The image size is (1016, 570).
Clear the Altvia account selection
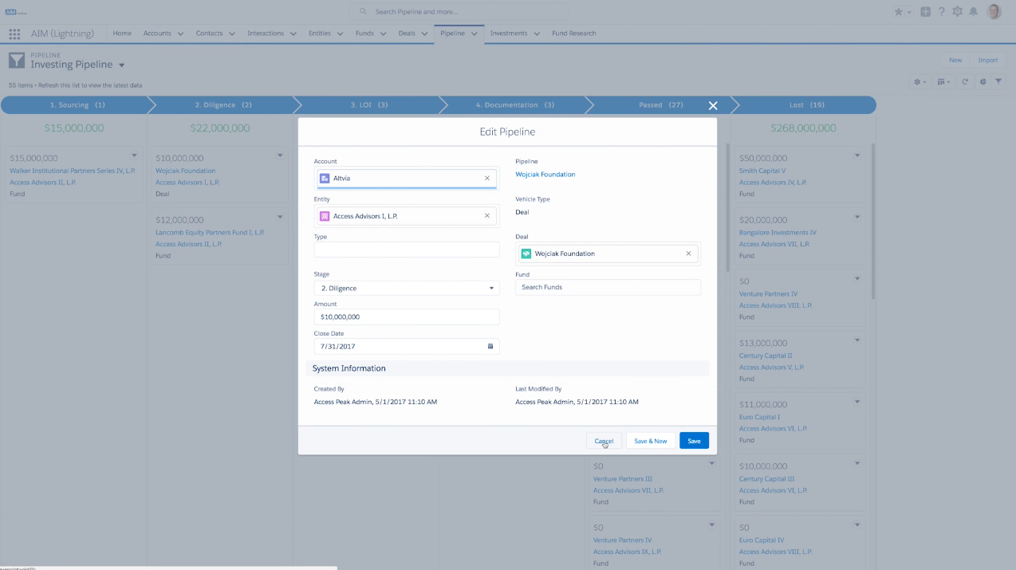(487, 178)
